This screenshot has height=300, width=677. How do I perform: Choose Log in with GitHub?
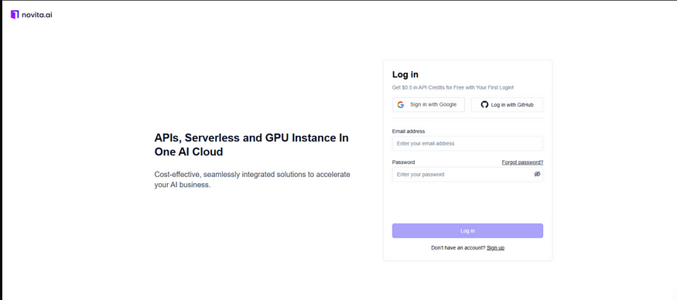point(507,104)
